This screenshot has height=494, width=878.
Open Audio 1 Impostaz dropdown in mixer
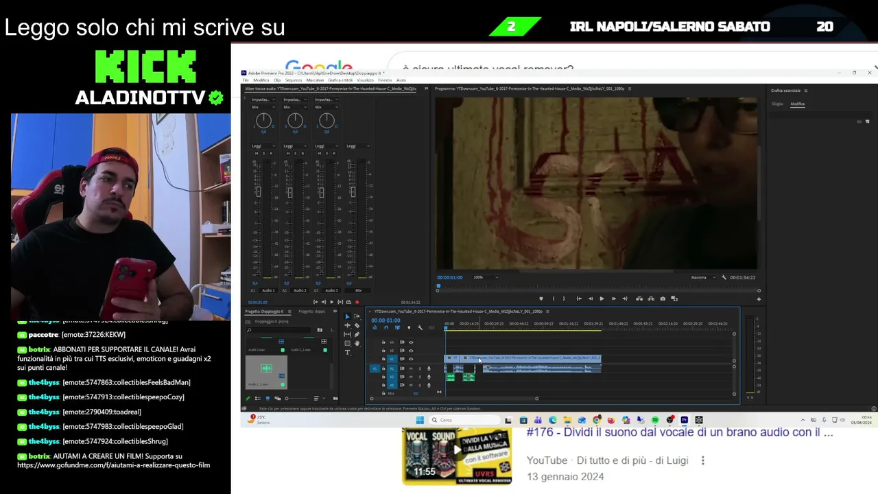[263, 99]
